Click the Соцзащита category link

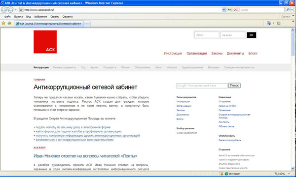click(110, 67)
